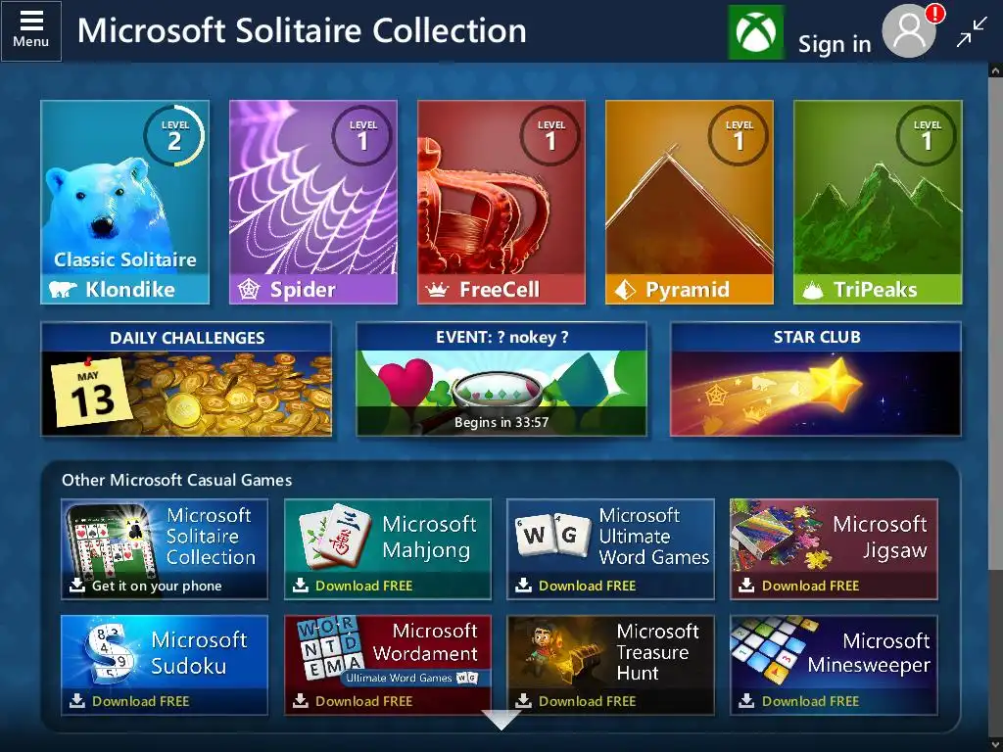Download Microsoft Jigsaw for free
This screenshot has width=1003, height=752.
click(834, 549)
